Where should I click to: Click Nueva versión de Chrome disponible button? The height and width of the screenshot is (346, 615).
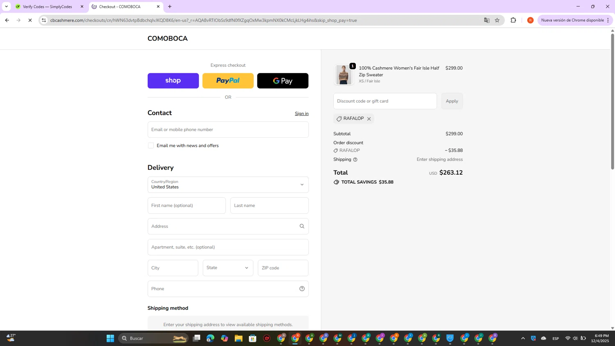pyautogui.click(x=572, y=20)
